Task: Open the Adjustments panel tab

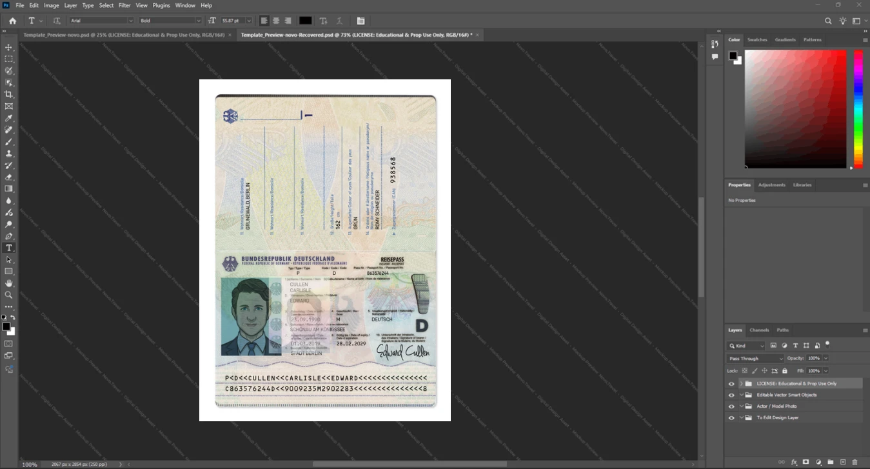Action: [771, 185]
